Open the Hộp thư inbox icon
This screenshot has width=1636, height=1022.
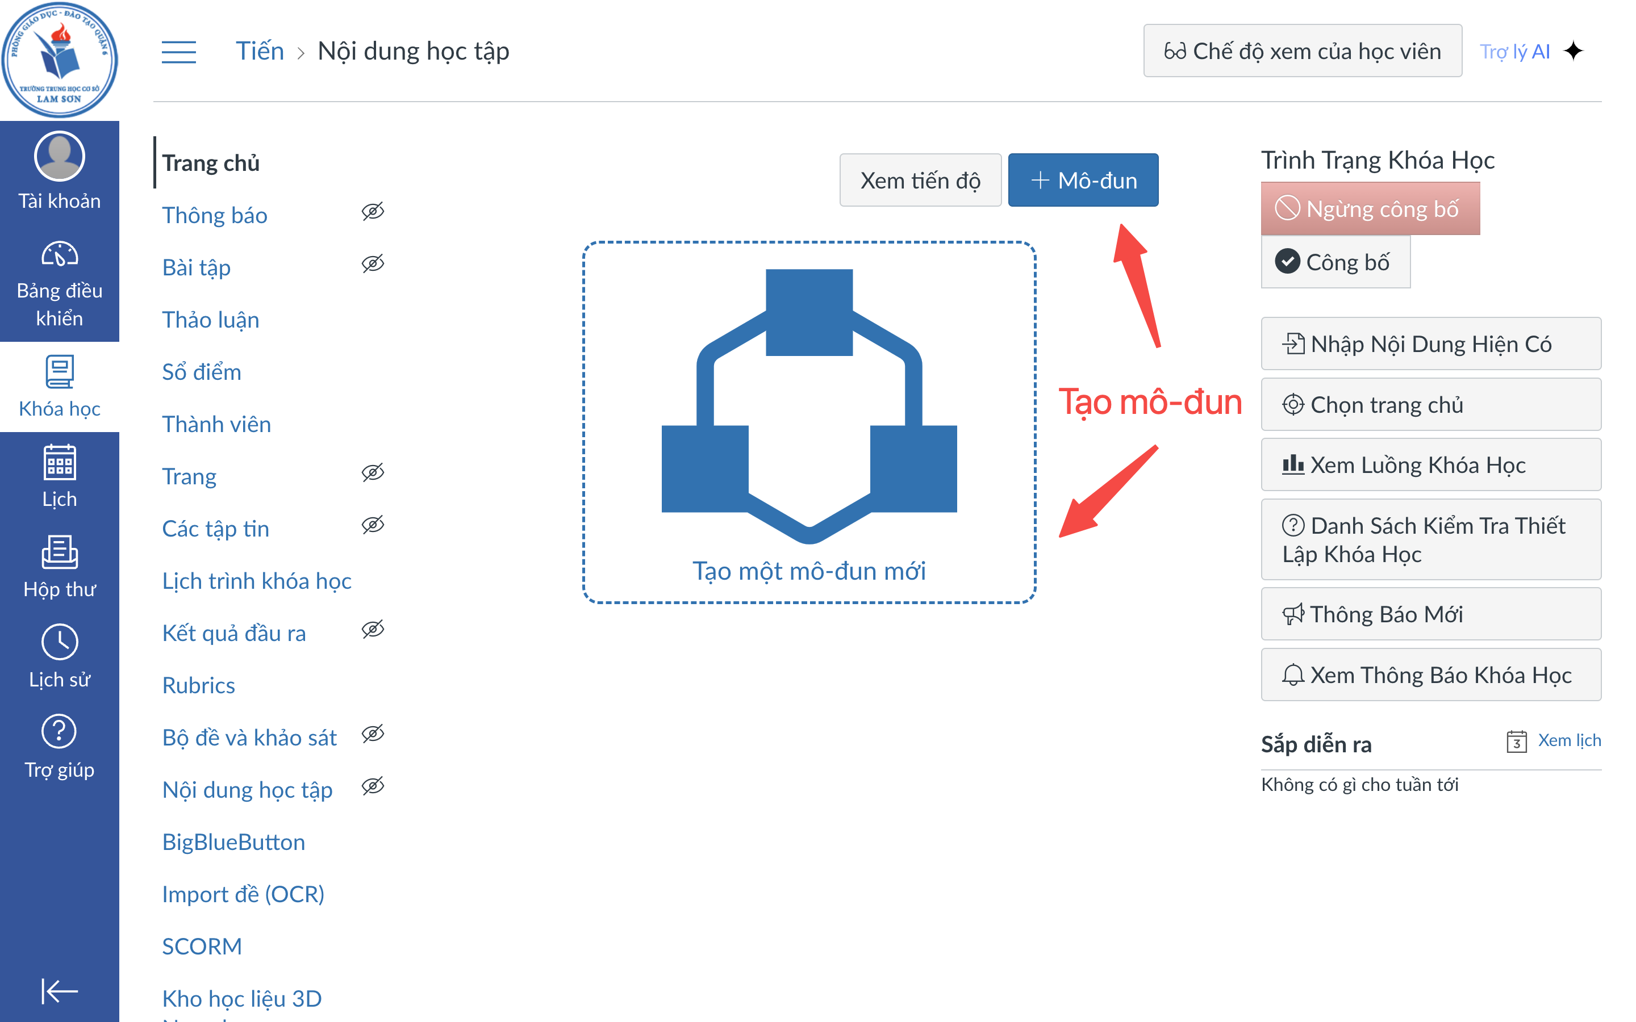[x=60, y=552]
